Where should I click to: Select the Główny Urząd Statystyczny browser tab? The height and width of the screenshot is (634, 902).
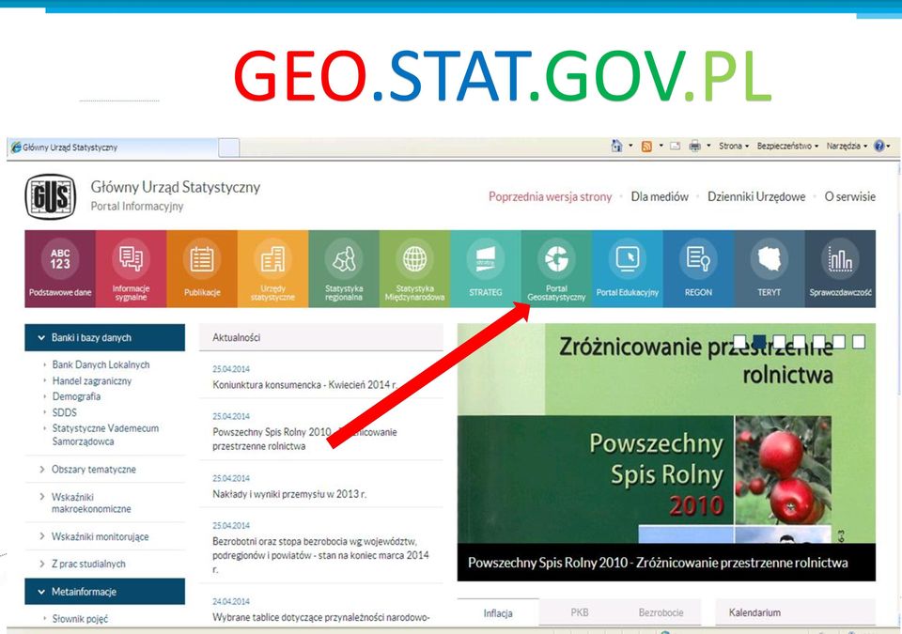coord(113,147)
